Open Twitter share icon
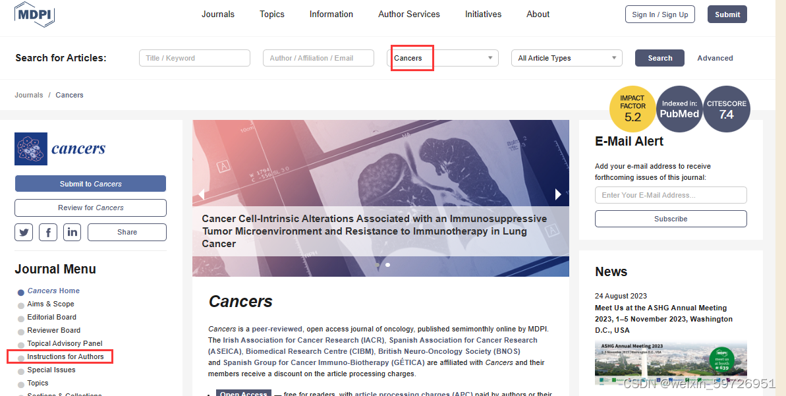Image resolution: width=786 pixels, height=396 pixels. tap(24, 232)
